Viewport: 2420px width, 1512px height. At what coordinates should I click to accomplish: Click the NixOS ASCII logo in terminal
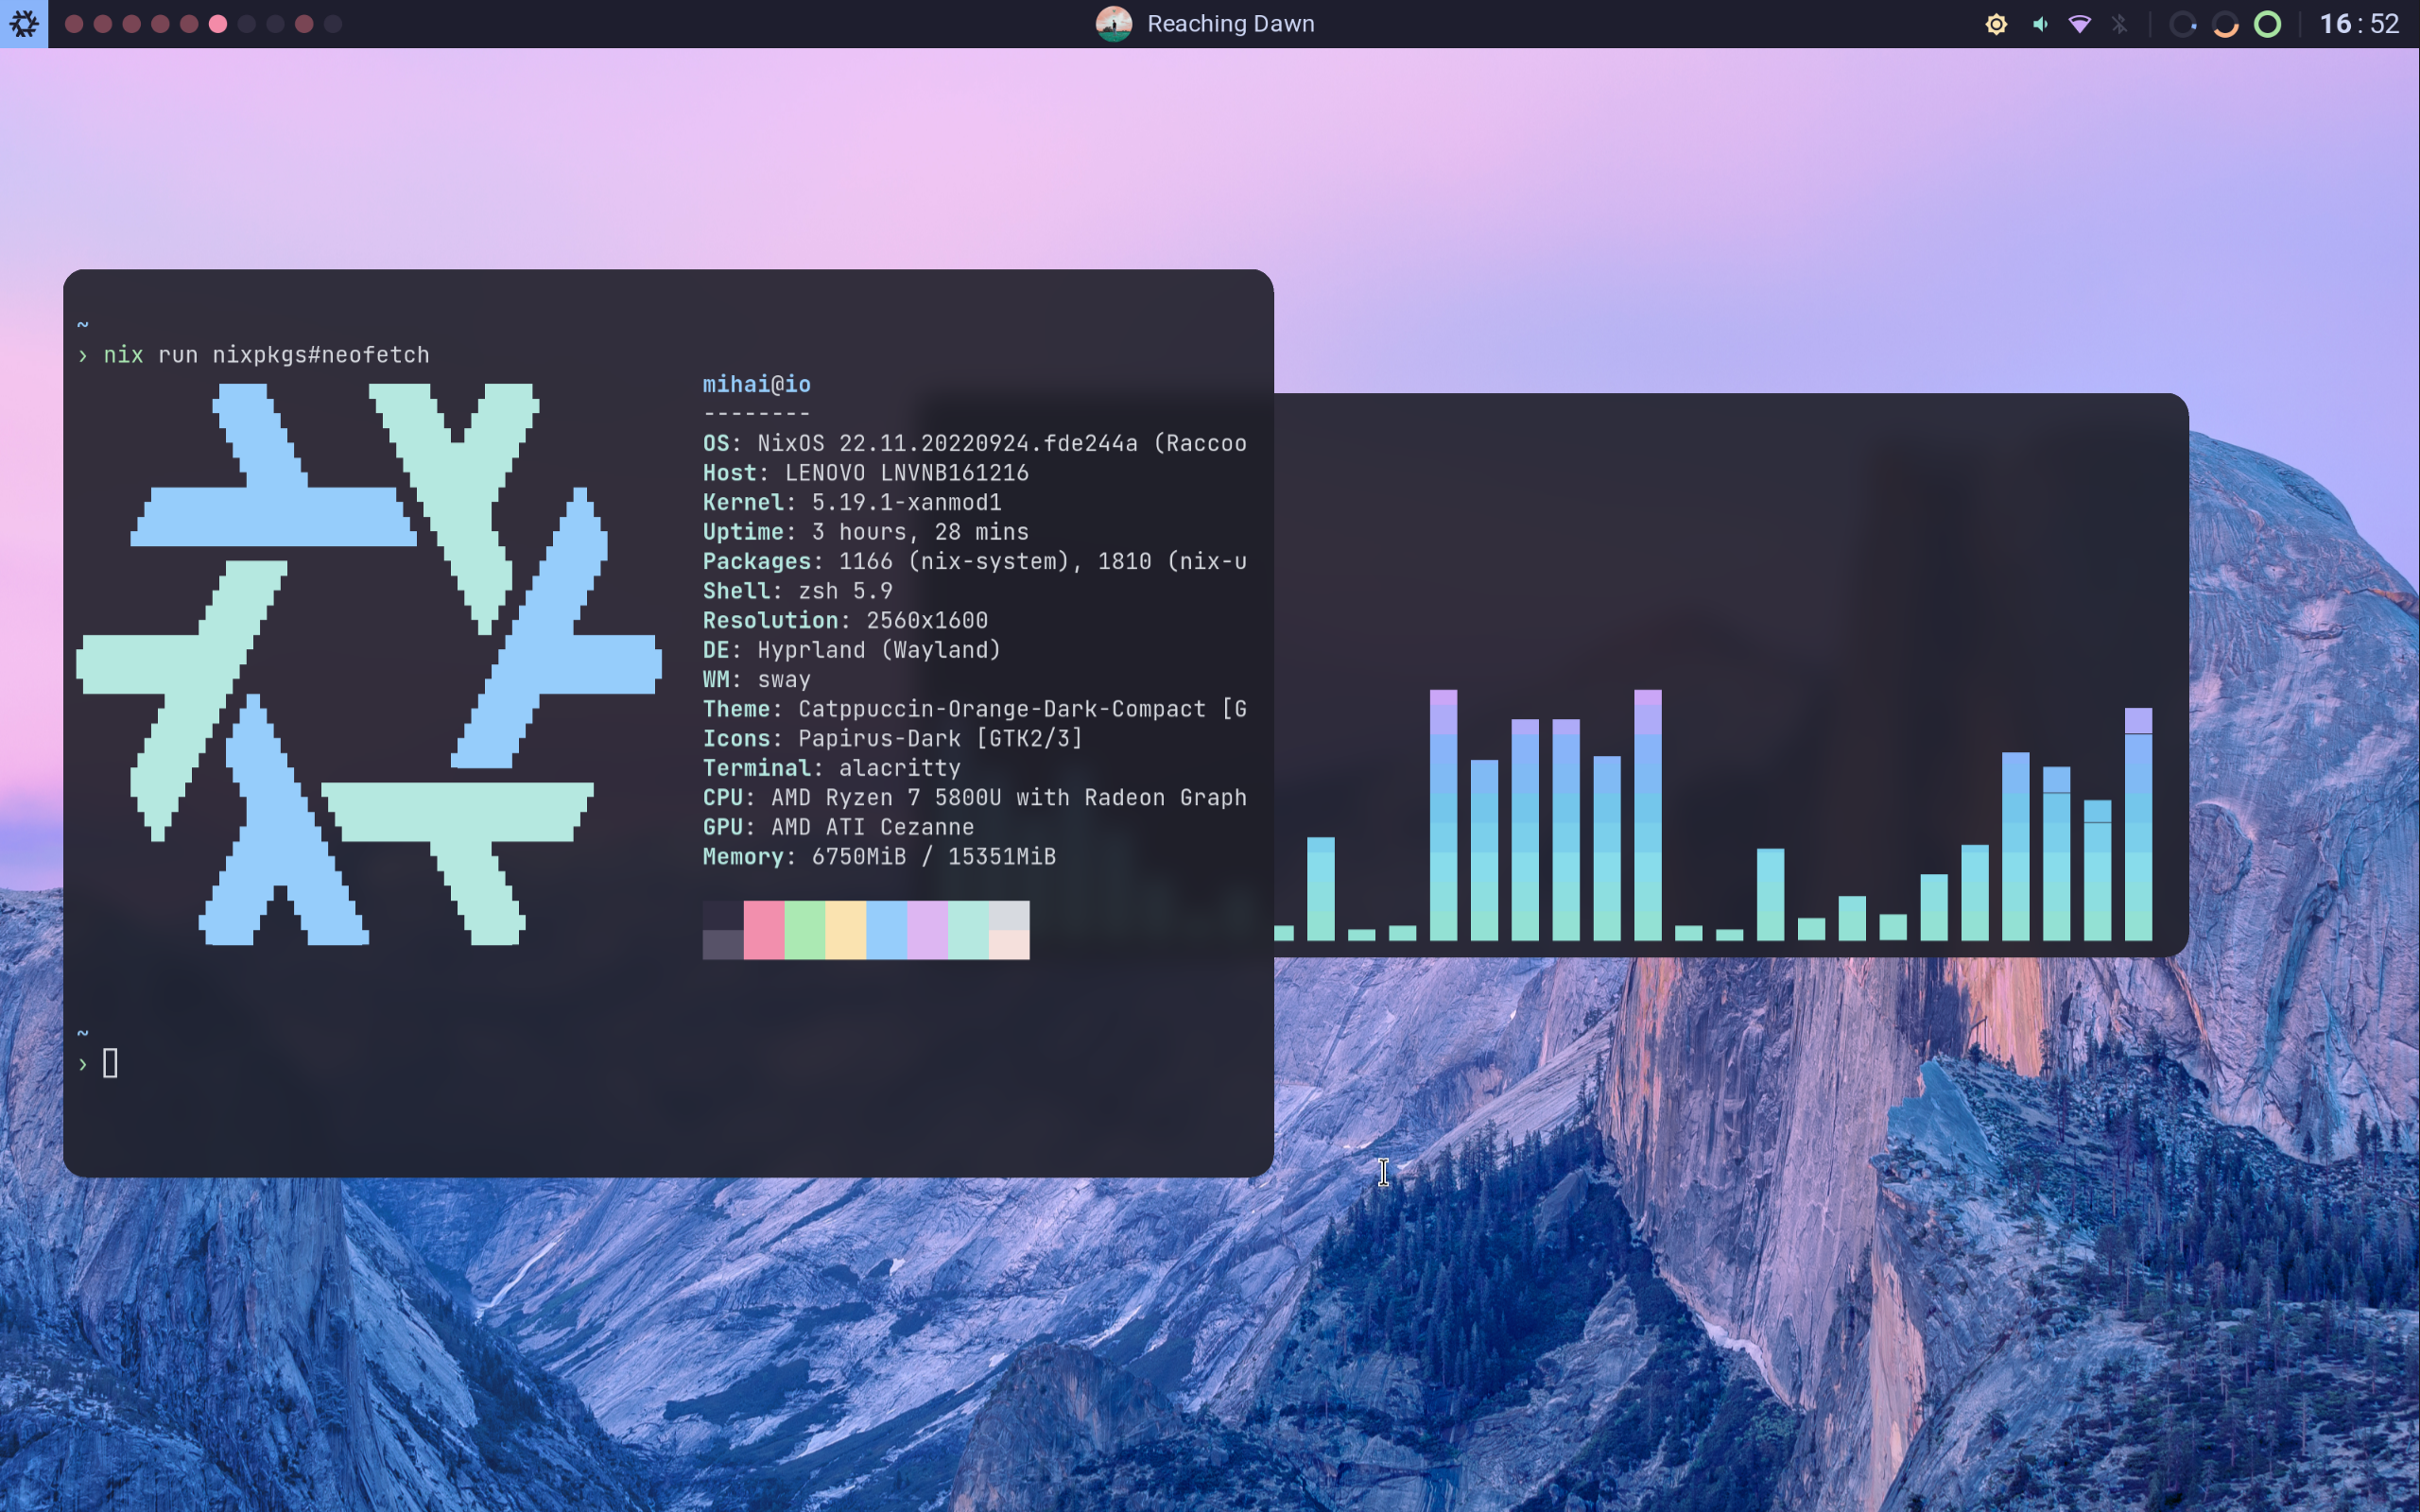369,664
